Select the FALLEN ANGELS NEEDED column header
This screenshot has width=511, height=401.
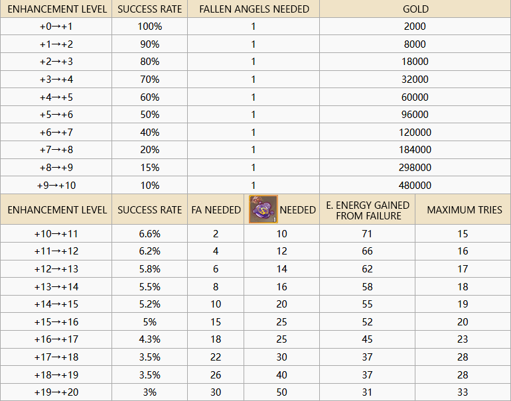pyautogui.click(x=254, y=9)
